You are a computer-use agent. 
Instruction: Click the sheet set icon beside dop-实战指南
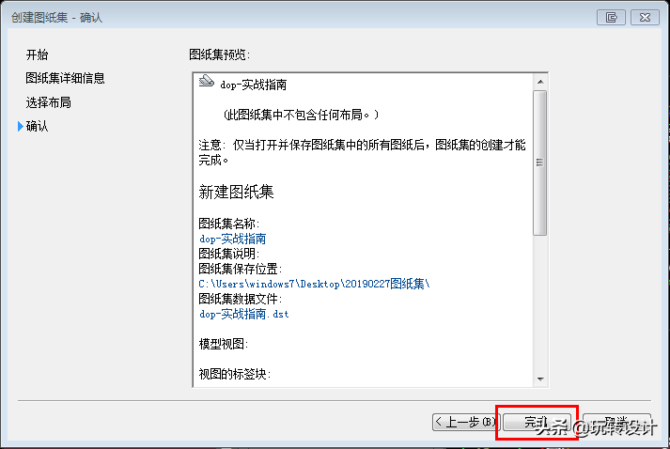point(207,81)
